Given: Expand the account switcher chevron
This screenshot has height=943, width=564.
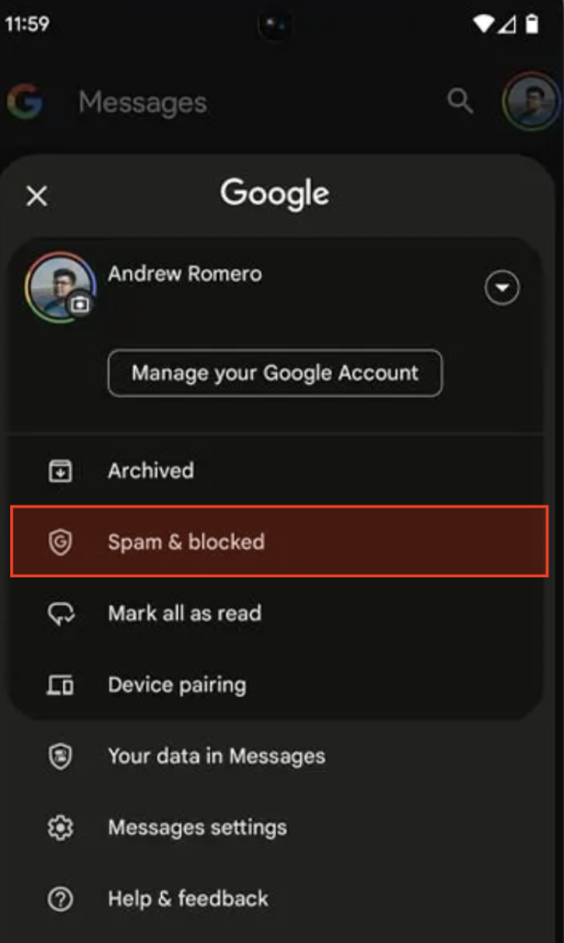Looking at the screenshot, I should 502,287.
